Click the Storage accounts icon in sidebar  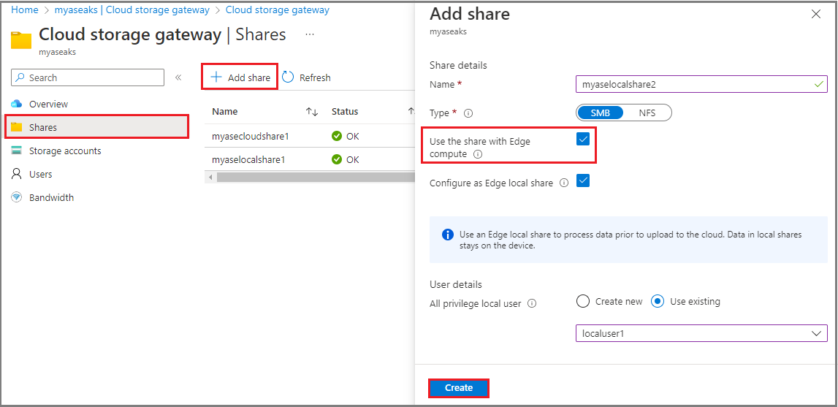coord(17,151)
